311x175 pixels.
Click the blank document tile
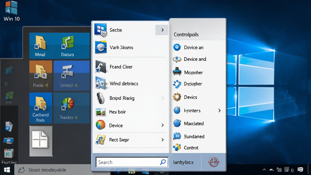click(x=41, y=141)
